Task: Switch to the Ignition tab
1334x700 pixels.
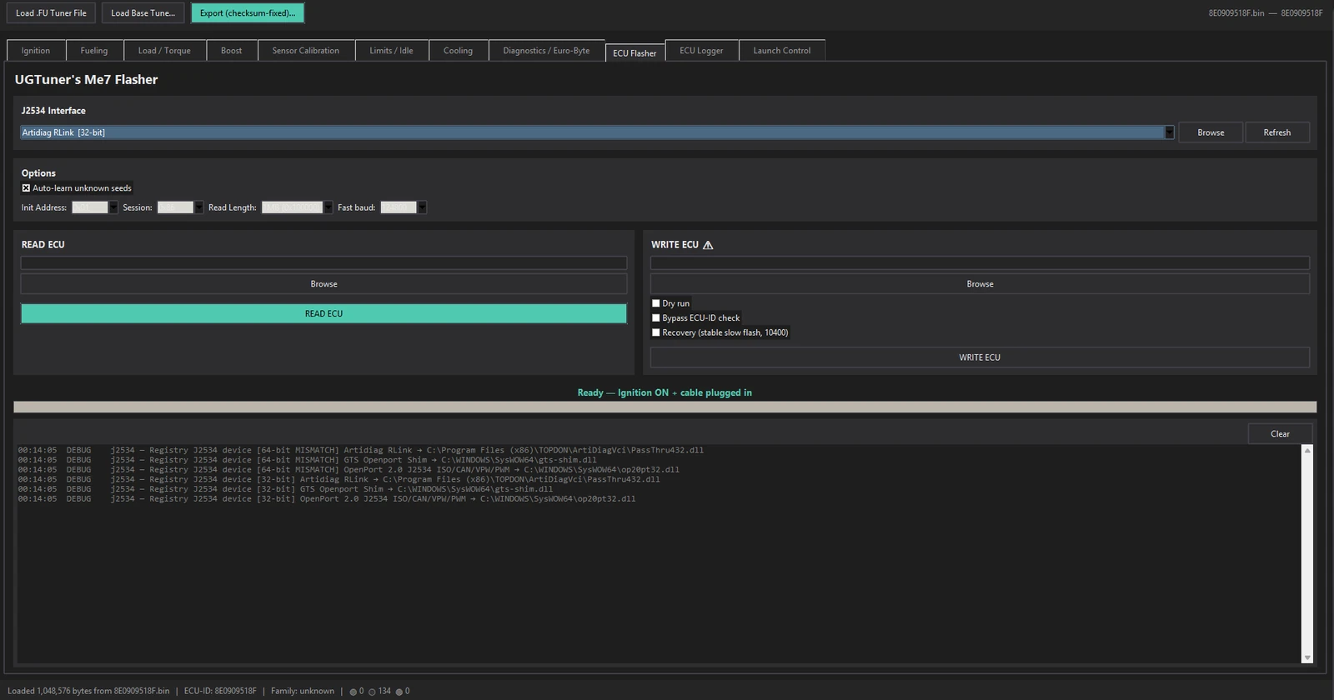Action: (36, 51)
